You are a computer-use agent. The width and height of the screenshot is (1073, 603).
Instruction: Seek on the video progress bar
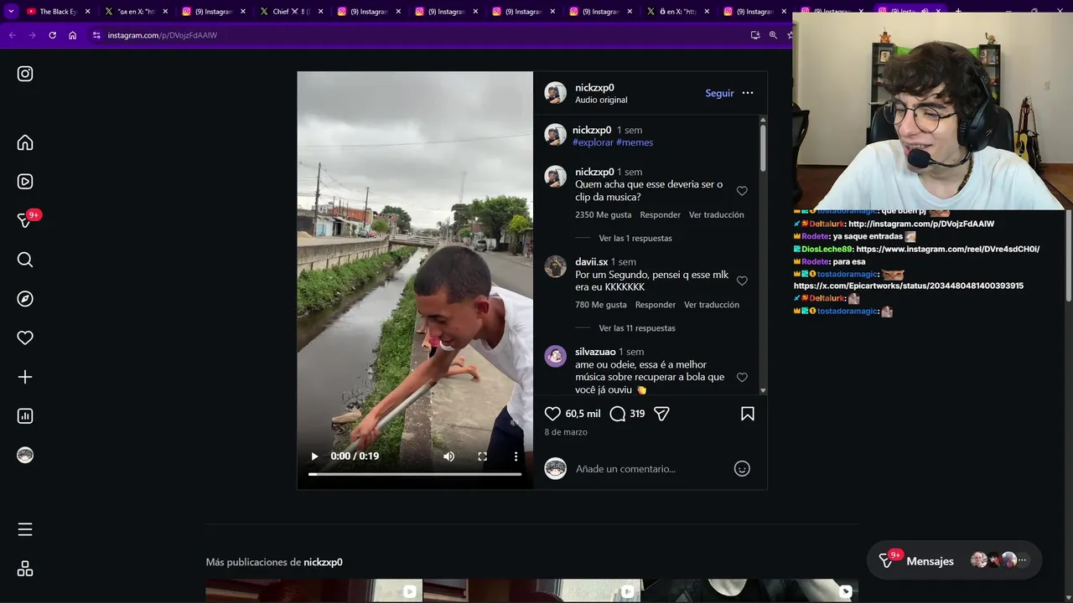(415, 474)
